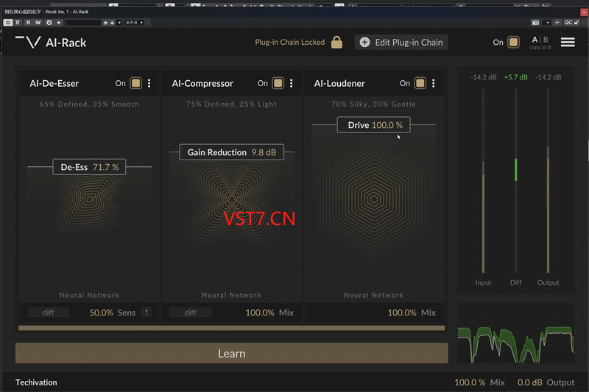Click the learn progress bar above Learn
Screen dimensions: 589x392
pyautogui.click(x=231, y=328)
